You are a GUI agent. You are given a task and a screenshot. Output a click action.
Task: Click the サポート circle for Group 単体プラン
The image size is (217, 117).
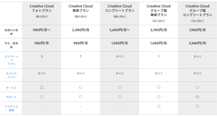(159, 97)
